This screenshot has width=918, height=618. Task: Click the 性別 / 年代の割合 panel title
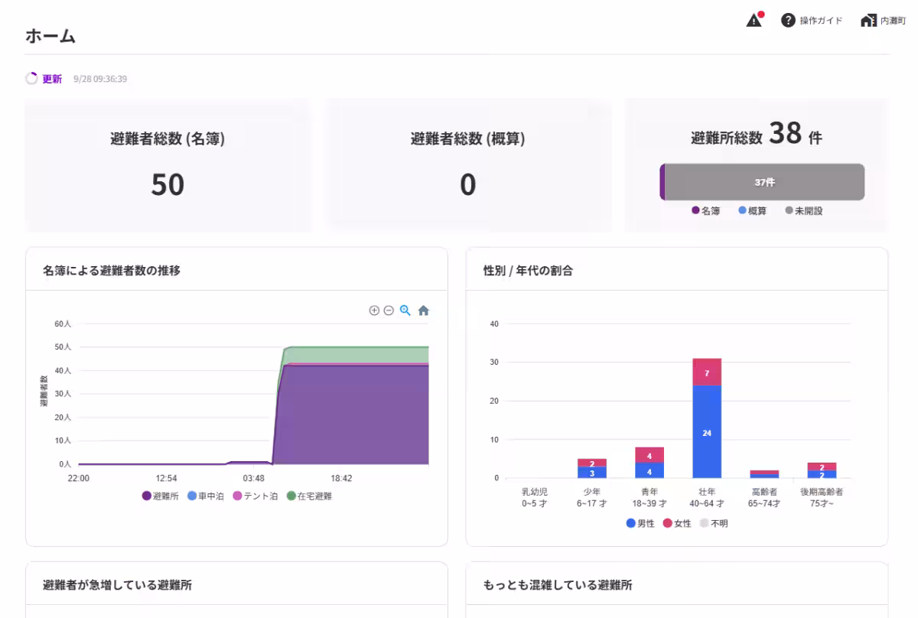(x=528, y=270)
